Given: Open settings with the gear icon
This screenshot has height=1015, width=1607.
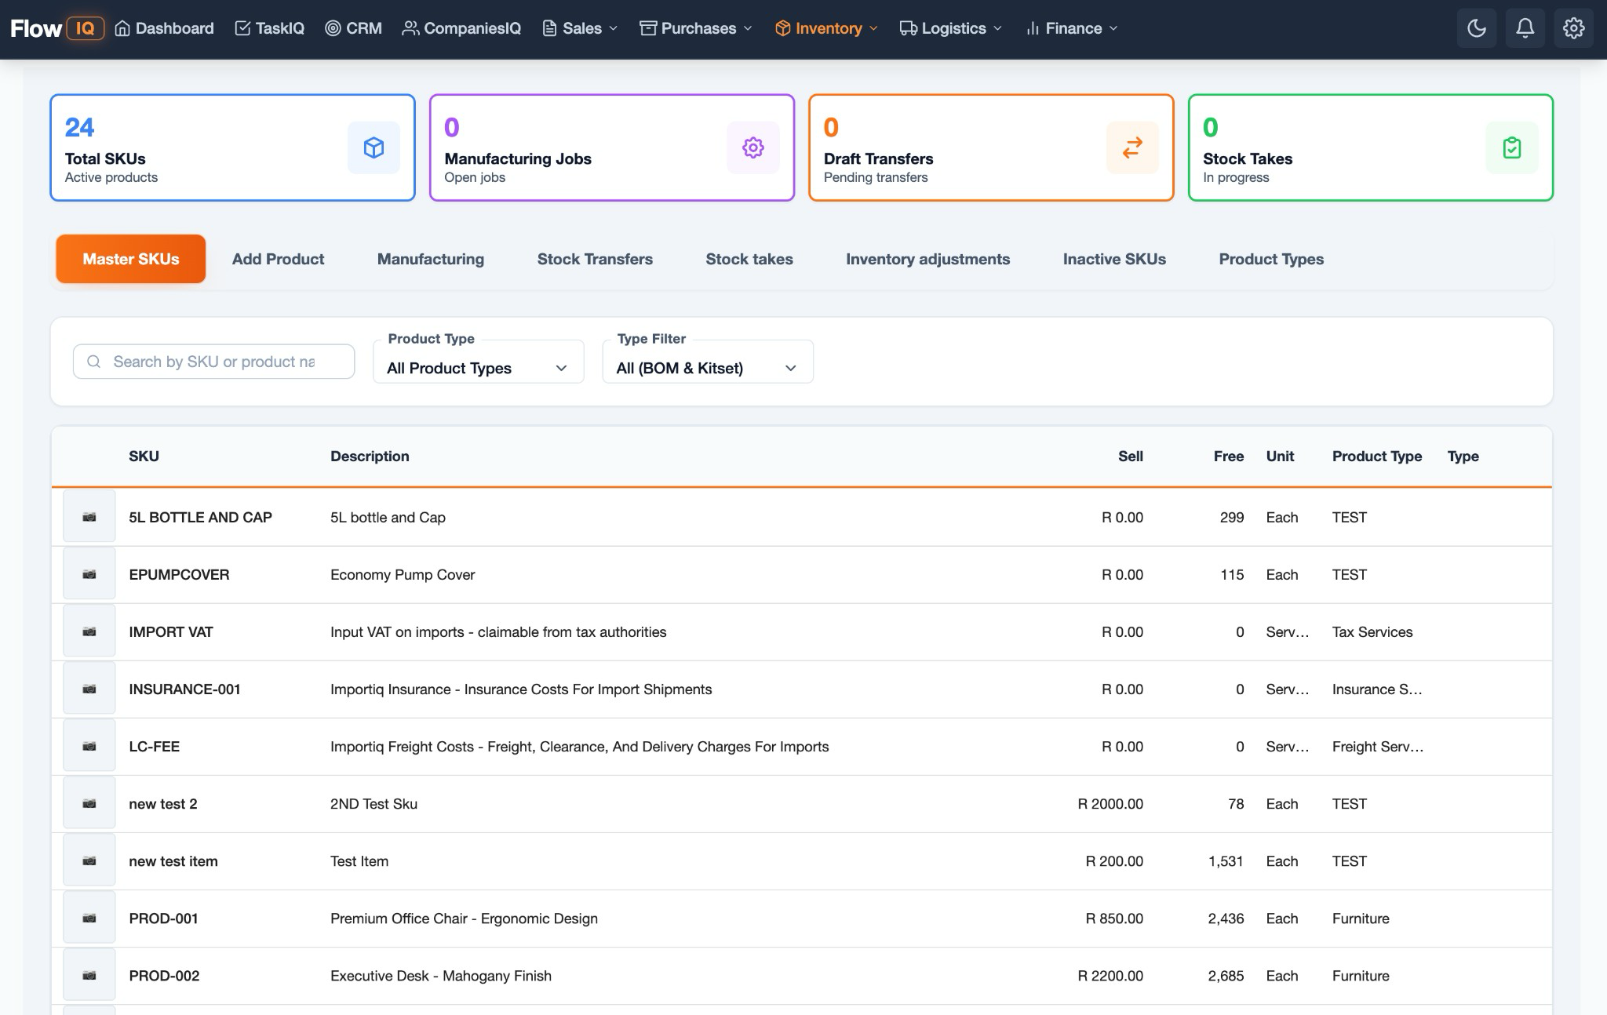Looking at the screenshot, I should tap(1573, 27).
